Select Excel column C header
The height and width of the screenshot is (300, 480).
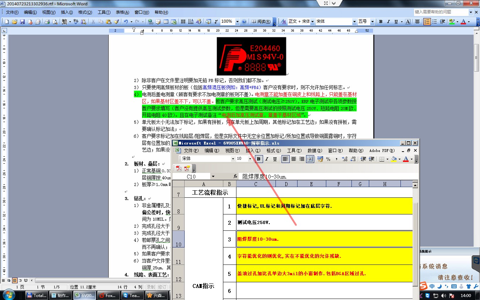pos(256,184)
